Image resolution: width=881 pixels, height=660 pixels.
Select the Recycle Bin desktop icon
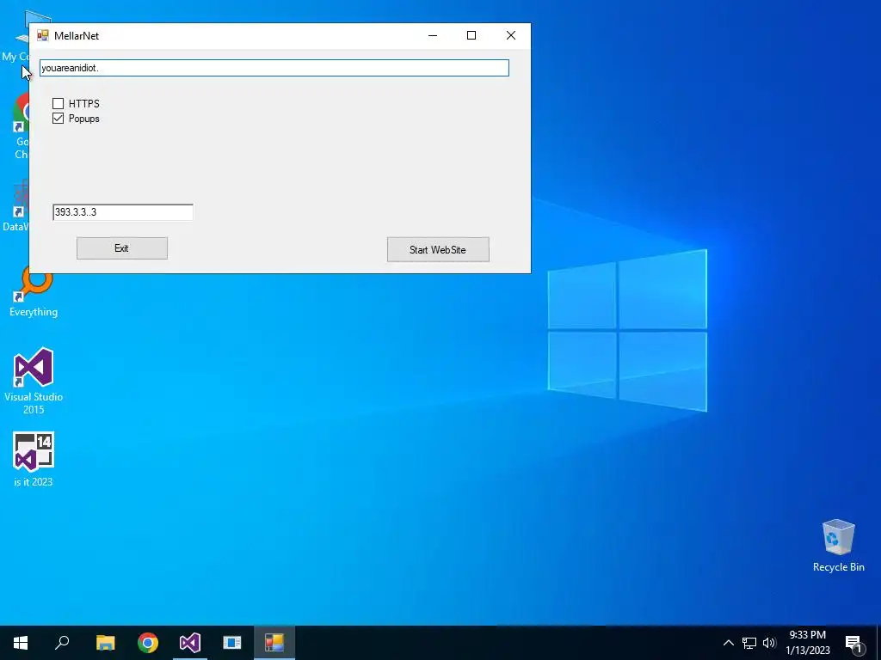pos(838,546)
